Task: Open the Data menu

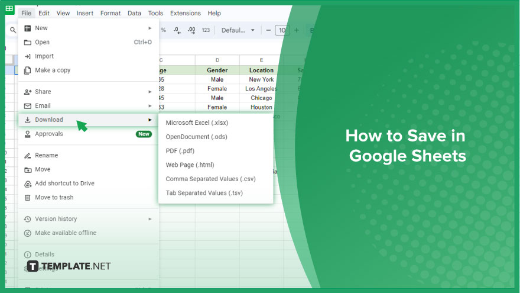Action: (134, 13)
